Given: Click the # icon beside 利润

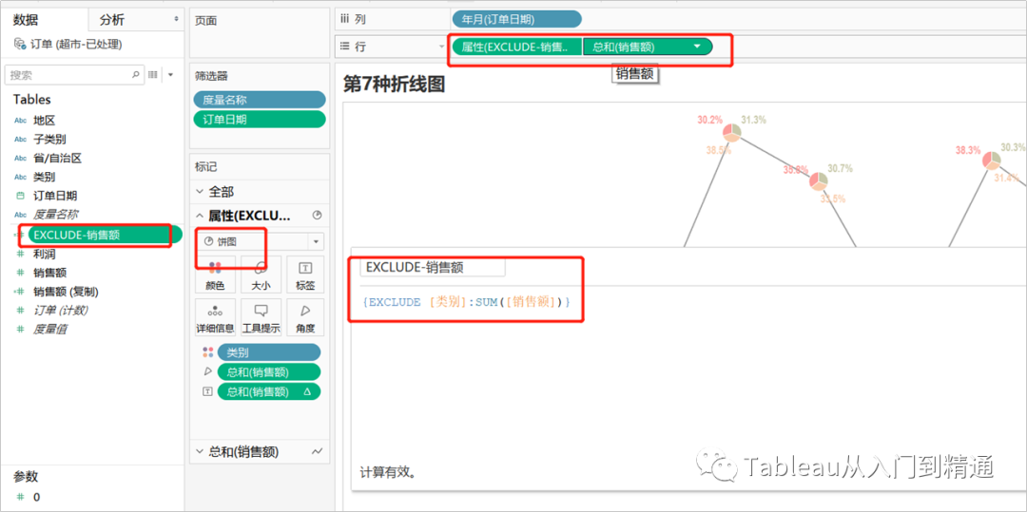Looking at the screenshot, I should click(x=20, y=254).
